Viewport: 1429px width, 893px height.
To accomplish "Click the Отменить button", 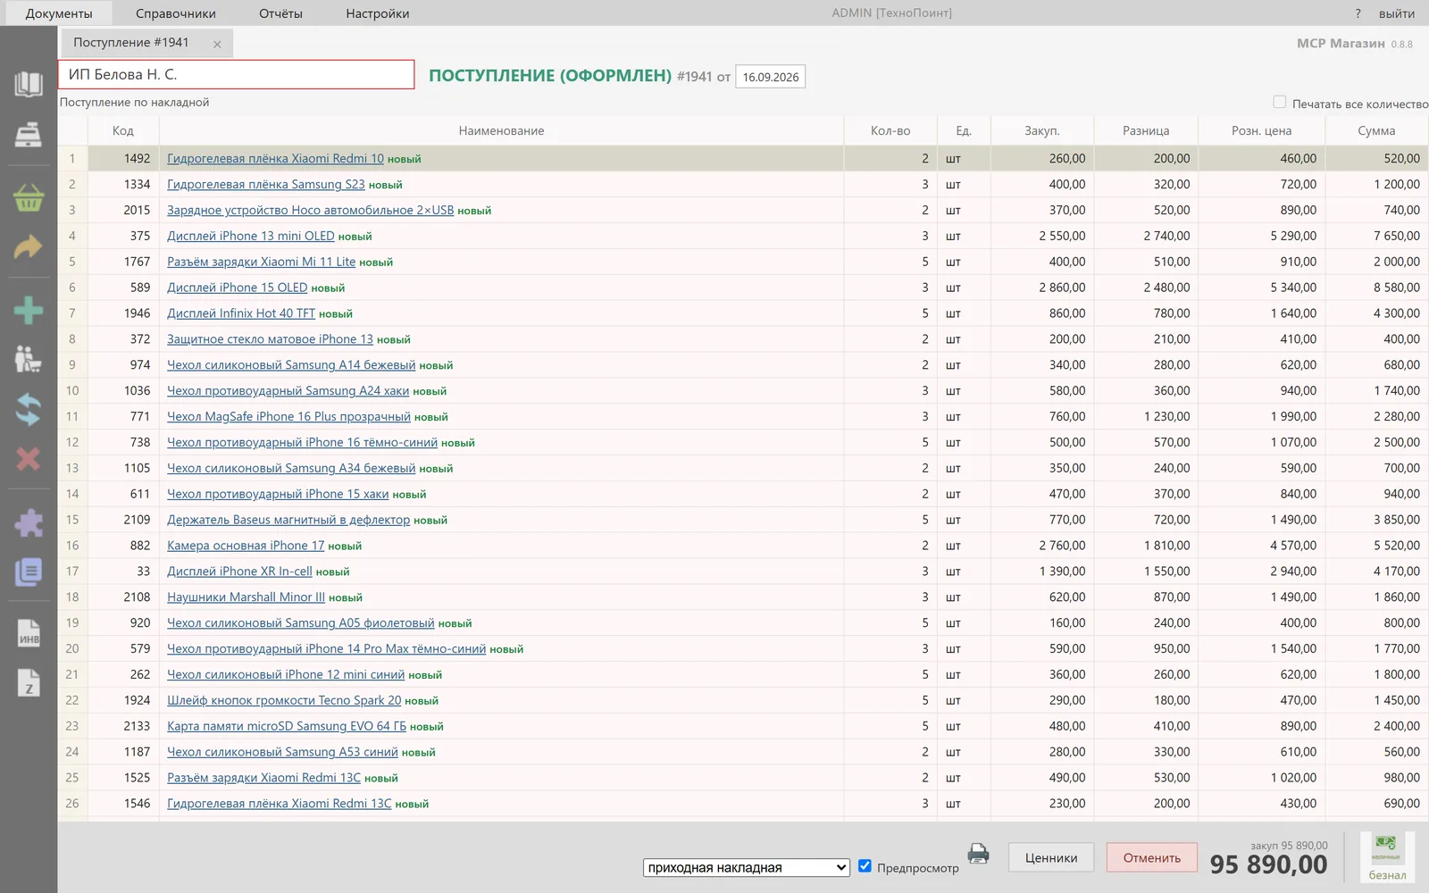I will click(1152, 858).
